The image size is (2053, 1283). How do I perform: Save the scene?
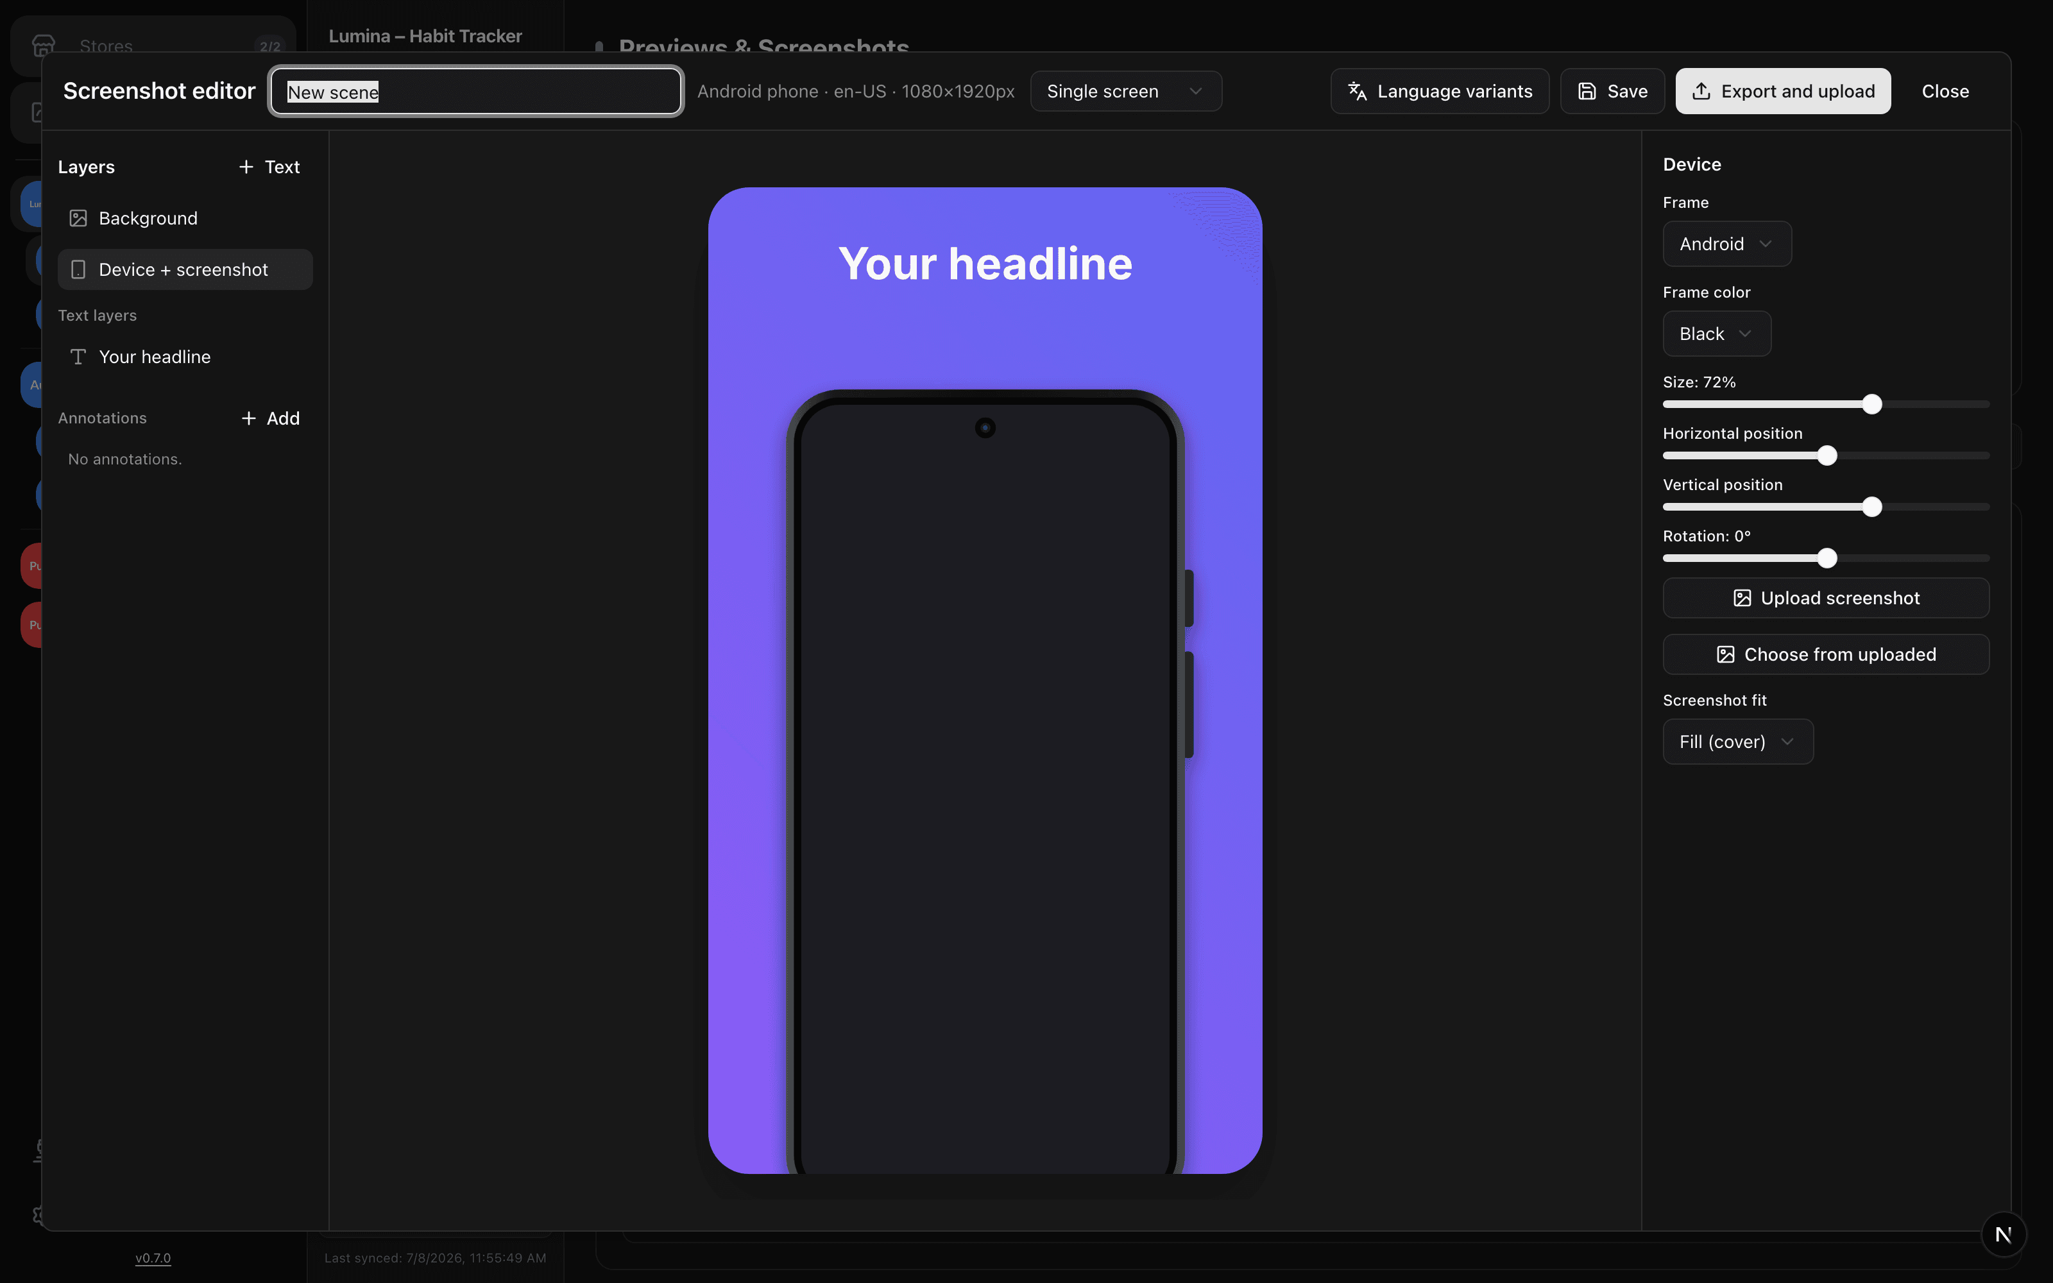1612,91
